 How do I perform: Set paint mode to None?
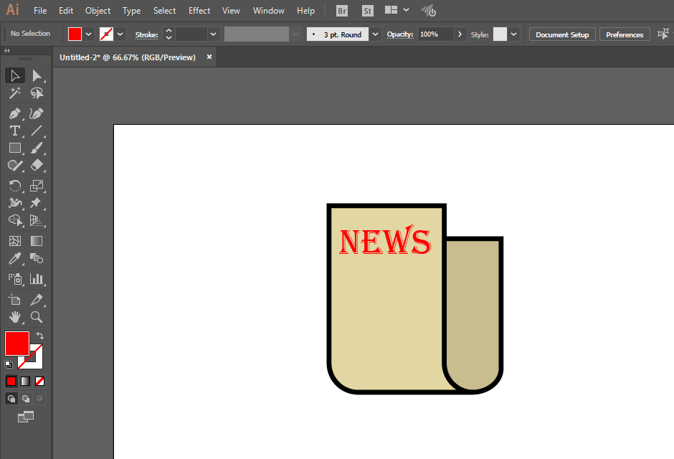(39, 382)
